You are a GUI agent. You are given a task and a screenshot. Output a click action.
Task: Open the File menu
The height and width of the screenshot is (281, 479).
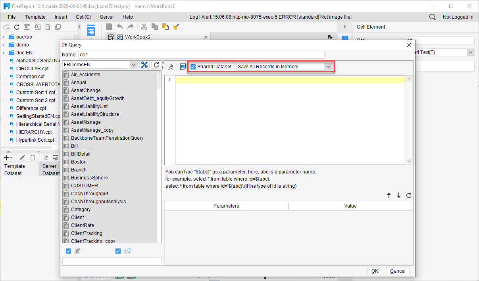(12, 17)
